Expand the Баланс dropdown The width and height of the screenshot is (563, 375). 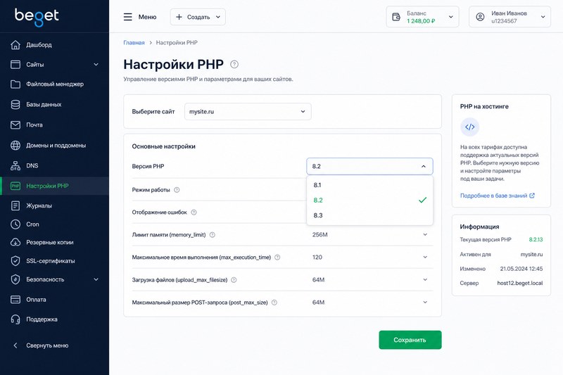coord(422,17)
